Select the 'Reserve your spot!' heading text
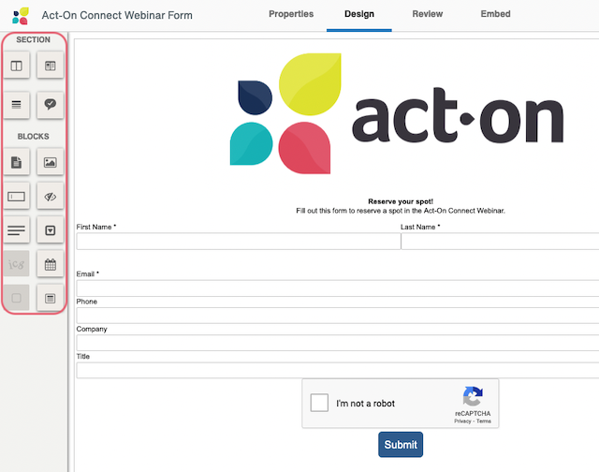Image resolution: width=599 pixels, height=472 pixels. coord(401,201)
